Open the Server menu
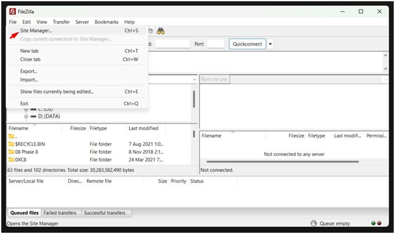Image resolution: width=395 pixels, height=234 pixels. tap(82, 22)
